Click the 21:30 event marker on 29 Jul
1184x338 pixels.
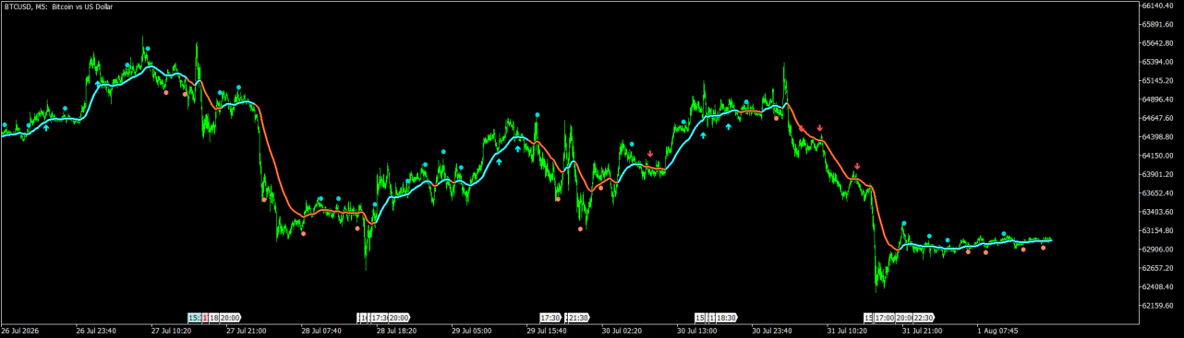pyautogui.click(x=578, y=318)
